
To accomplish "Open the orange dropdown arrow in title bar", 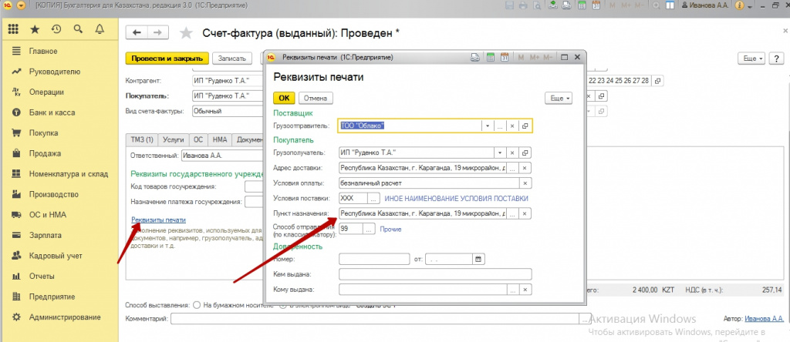I will 21,6.
